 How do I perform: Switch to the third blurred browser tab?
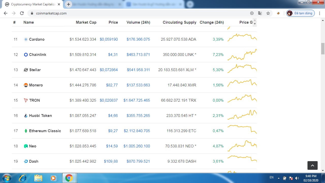pos(154,4)
